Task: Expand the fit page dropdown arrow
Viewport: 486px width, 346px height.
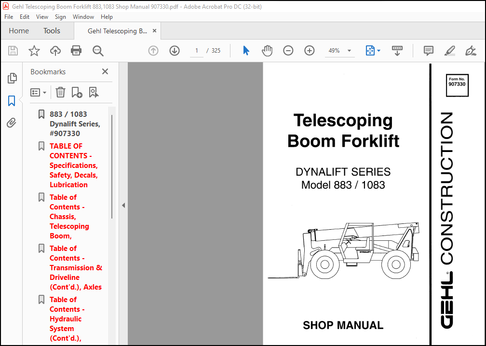Action: pos(378,51)
